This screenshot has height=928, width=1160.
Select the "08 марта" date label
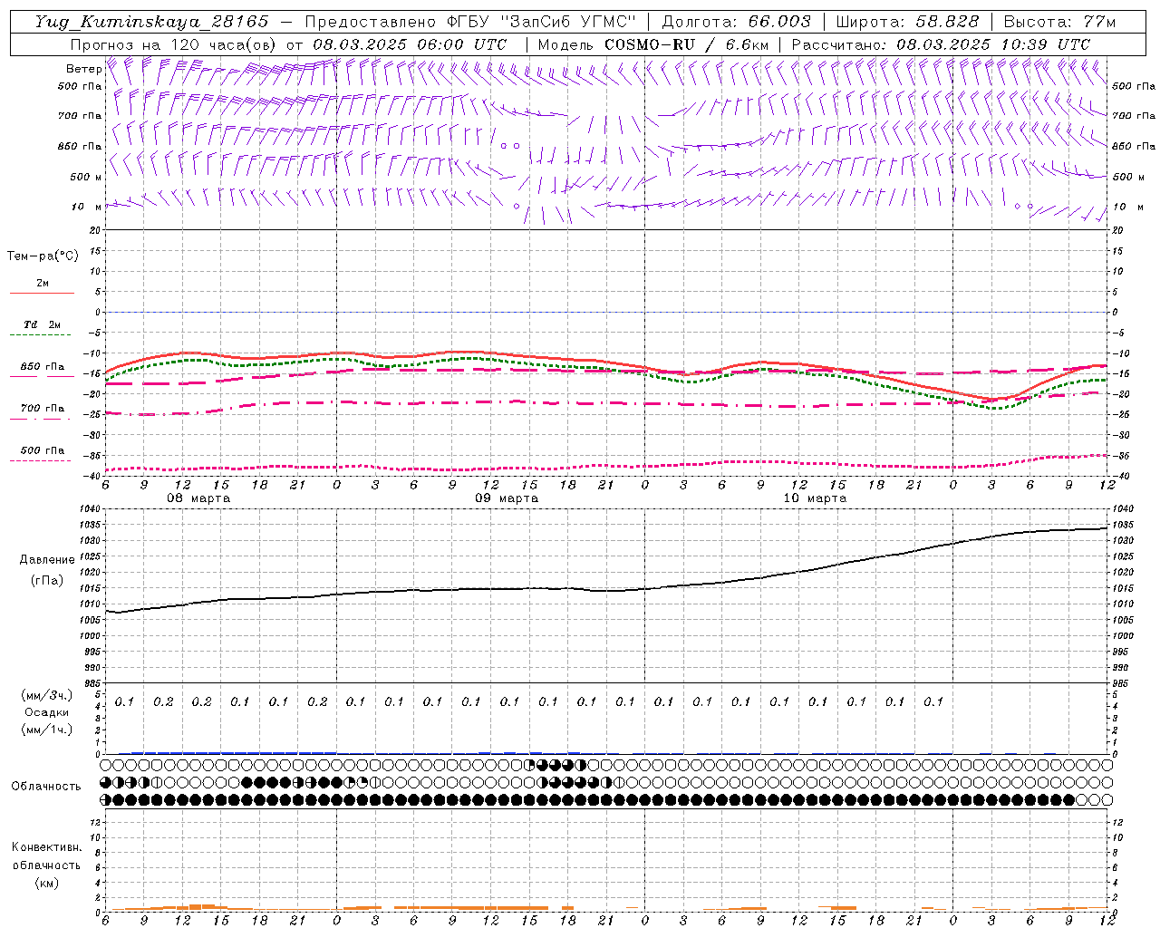tap(198, 498)
